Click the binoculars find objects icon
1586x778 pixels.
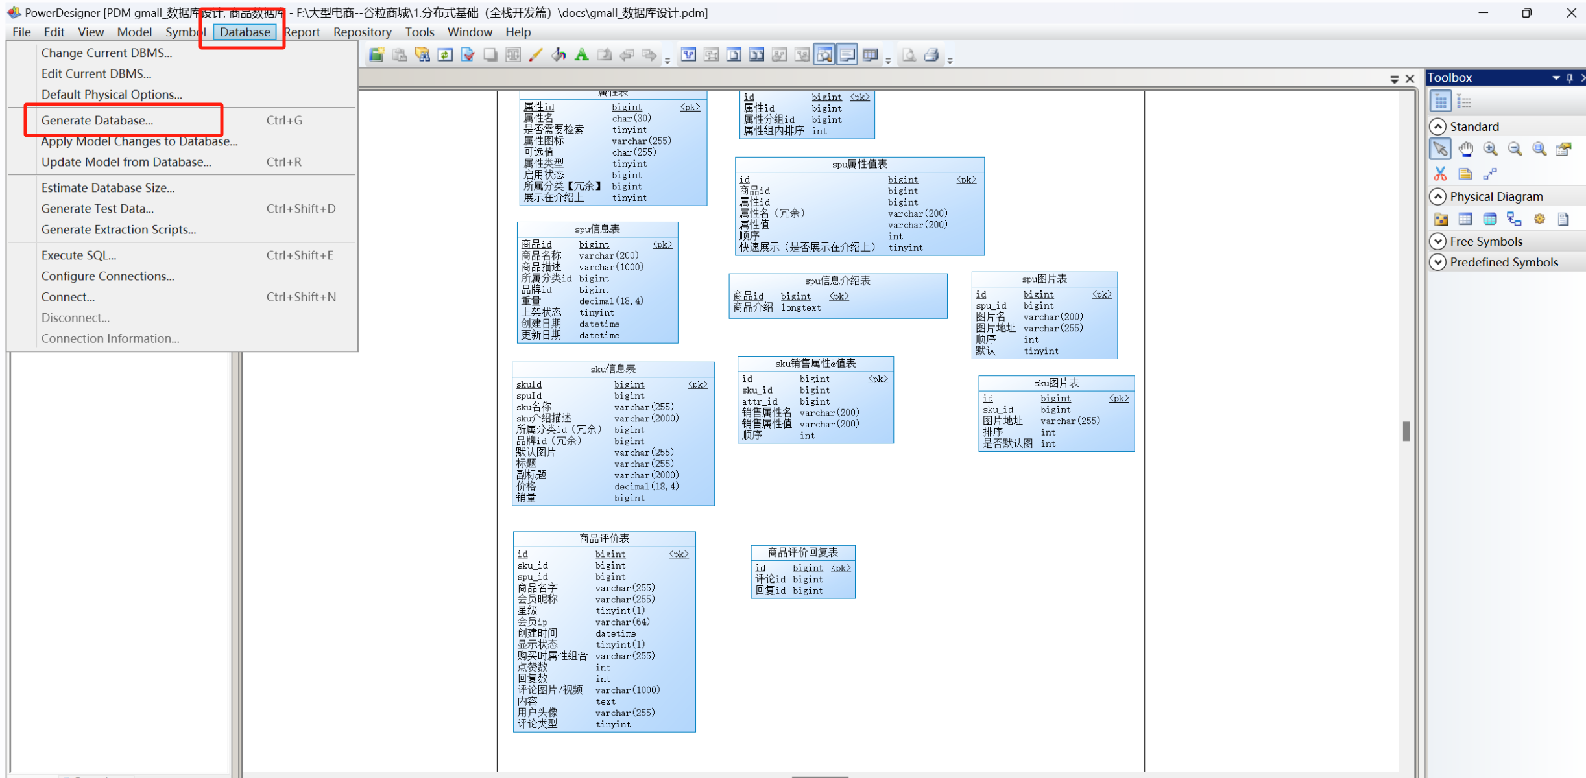422,55
